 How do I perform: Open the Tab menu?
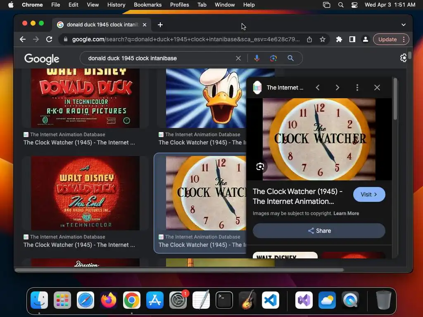[x=202, y=5]
